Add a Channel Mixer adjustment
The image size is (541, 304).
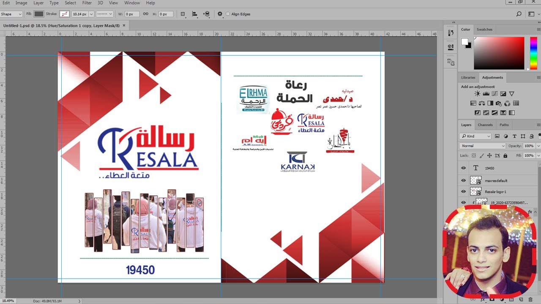click(x=507, y=103)
